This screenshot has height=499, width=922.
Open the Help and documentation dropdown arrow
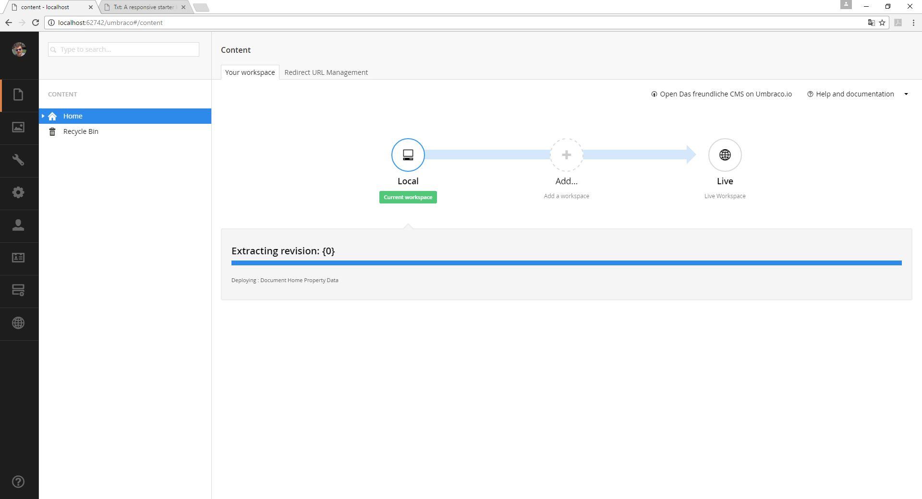pyautogui.click(x=906, y=94)
